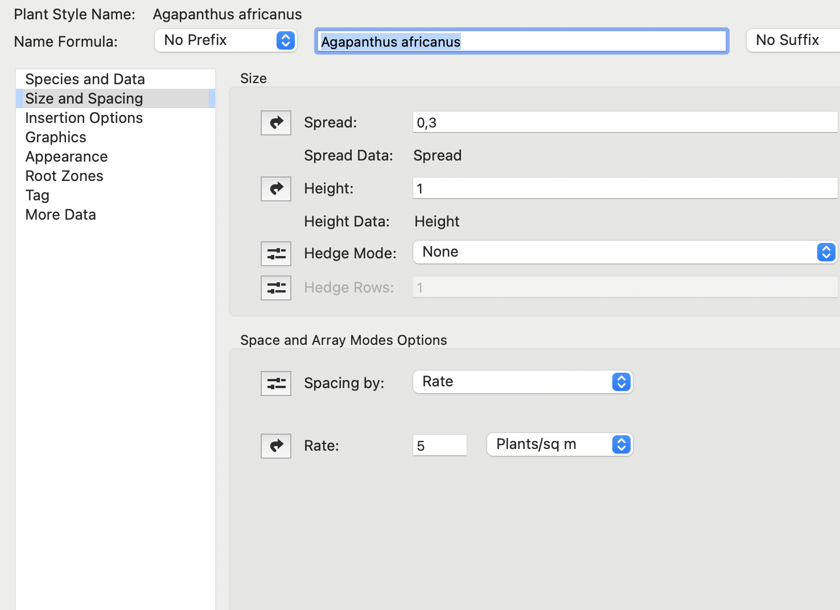The width and height of the screenshot is (840, 610).
Task: Open the No Suffix dropdown
Action: [793, 40]
